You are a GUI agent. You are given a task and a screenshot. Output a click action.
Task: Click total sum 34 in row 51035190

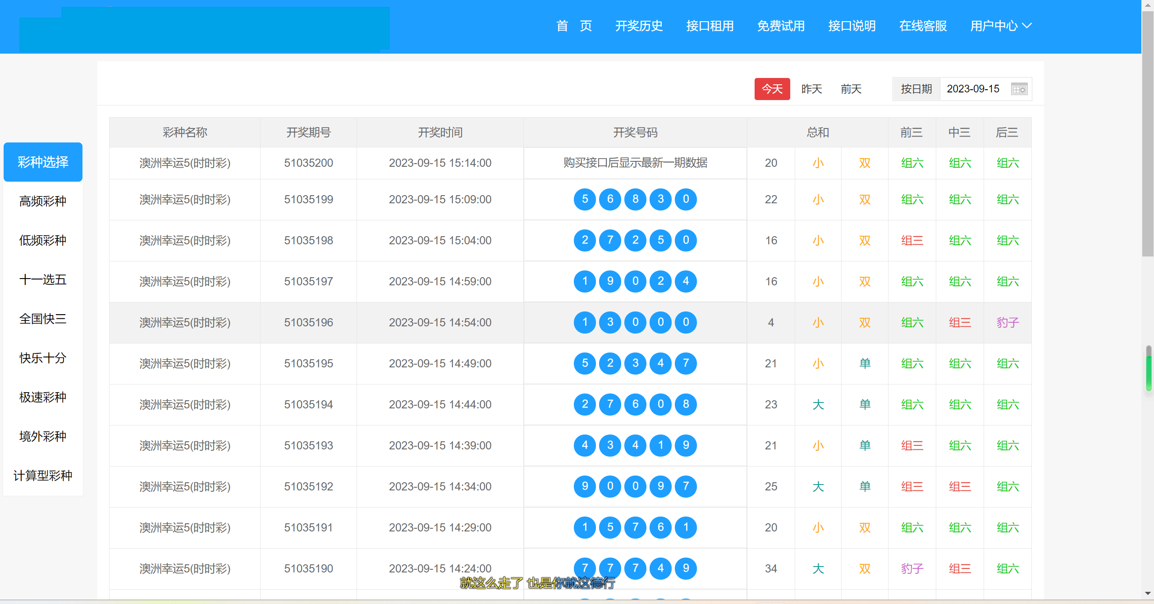(771, 568)
